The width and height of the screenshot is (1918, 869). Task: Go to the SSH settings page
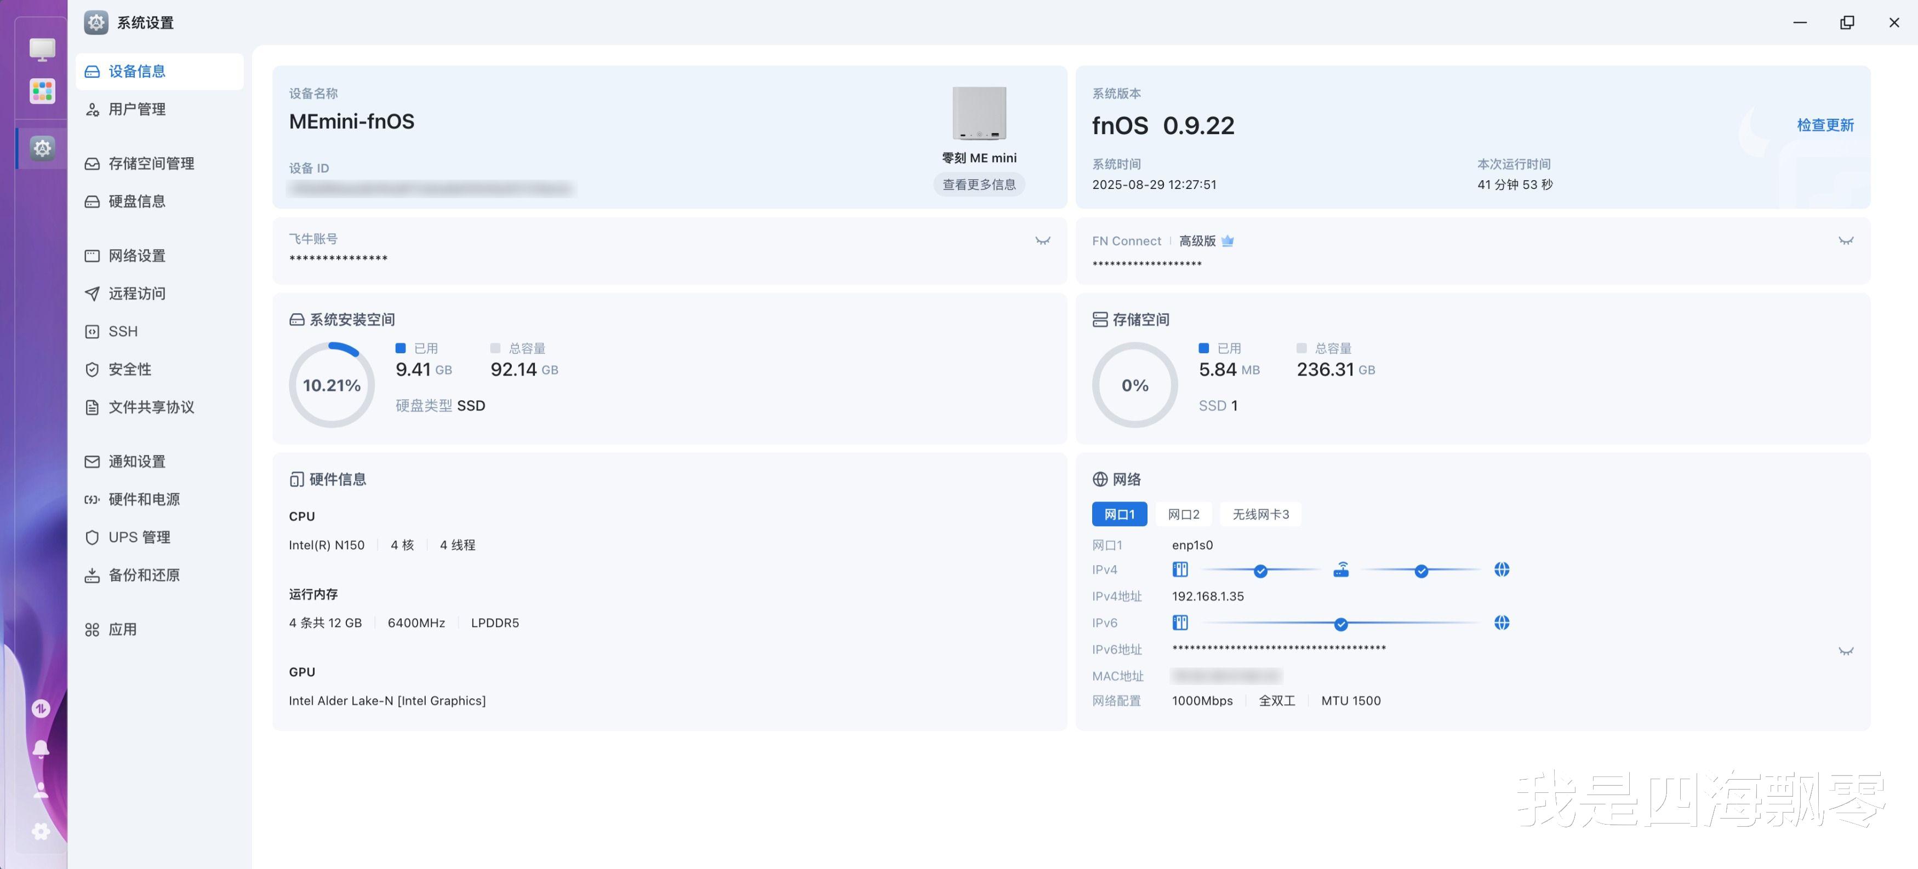pyautogui.click(x=123, y=331)
